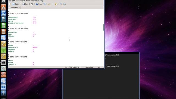Open the File menu
This screenshot has width=176, height=99.
10,1
